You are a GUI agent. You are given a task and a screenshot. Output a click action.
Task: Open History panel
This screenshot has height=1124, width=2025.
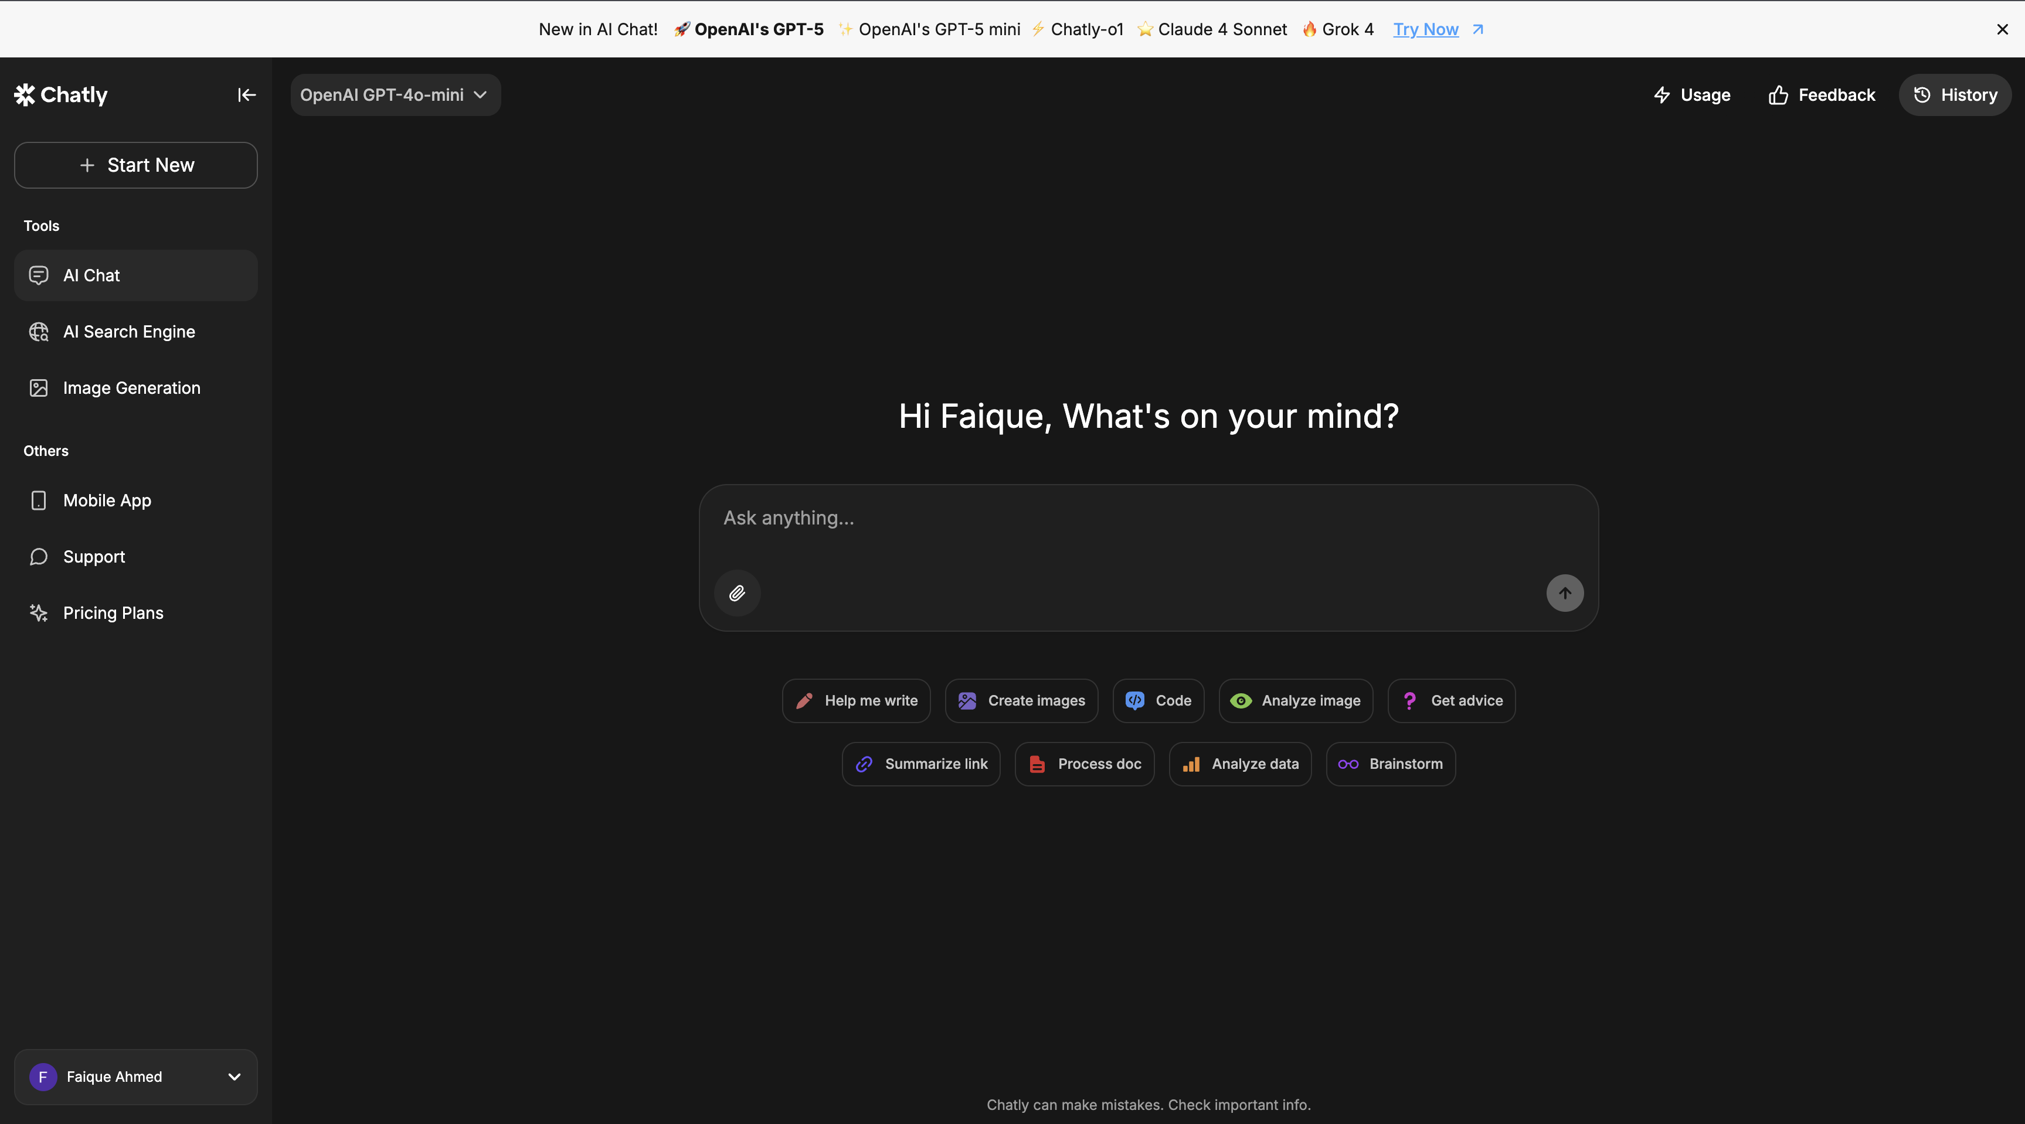click(x=1954, y=95)
